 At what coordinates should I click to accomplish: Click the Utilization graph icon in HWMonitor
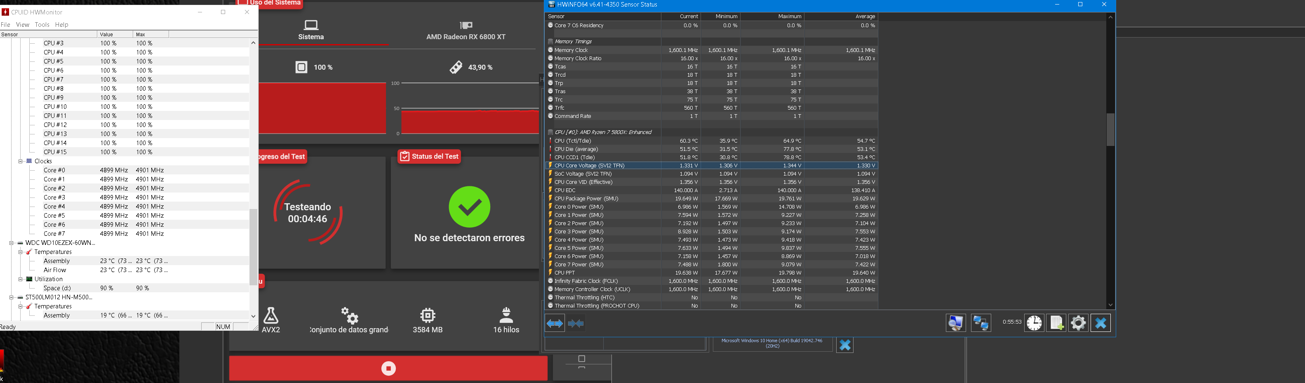click(29, 279)
